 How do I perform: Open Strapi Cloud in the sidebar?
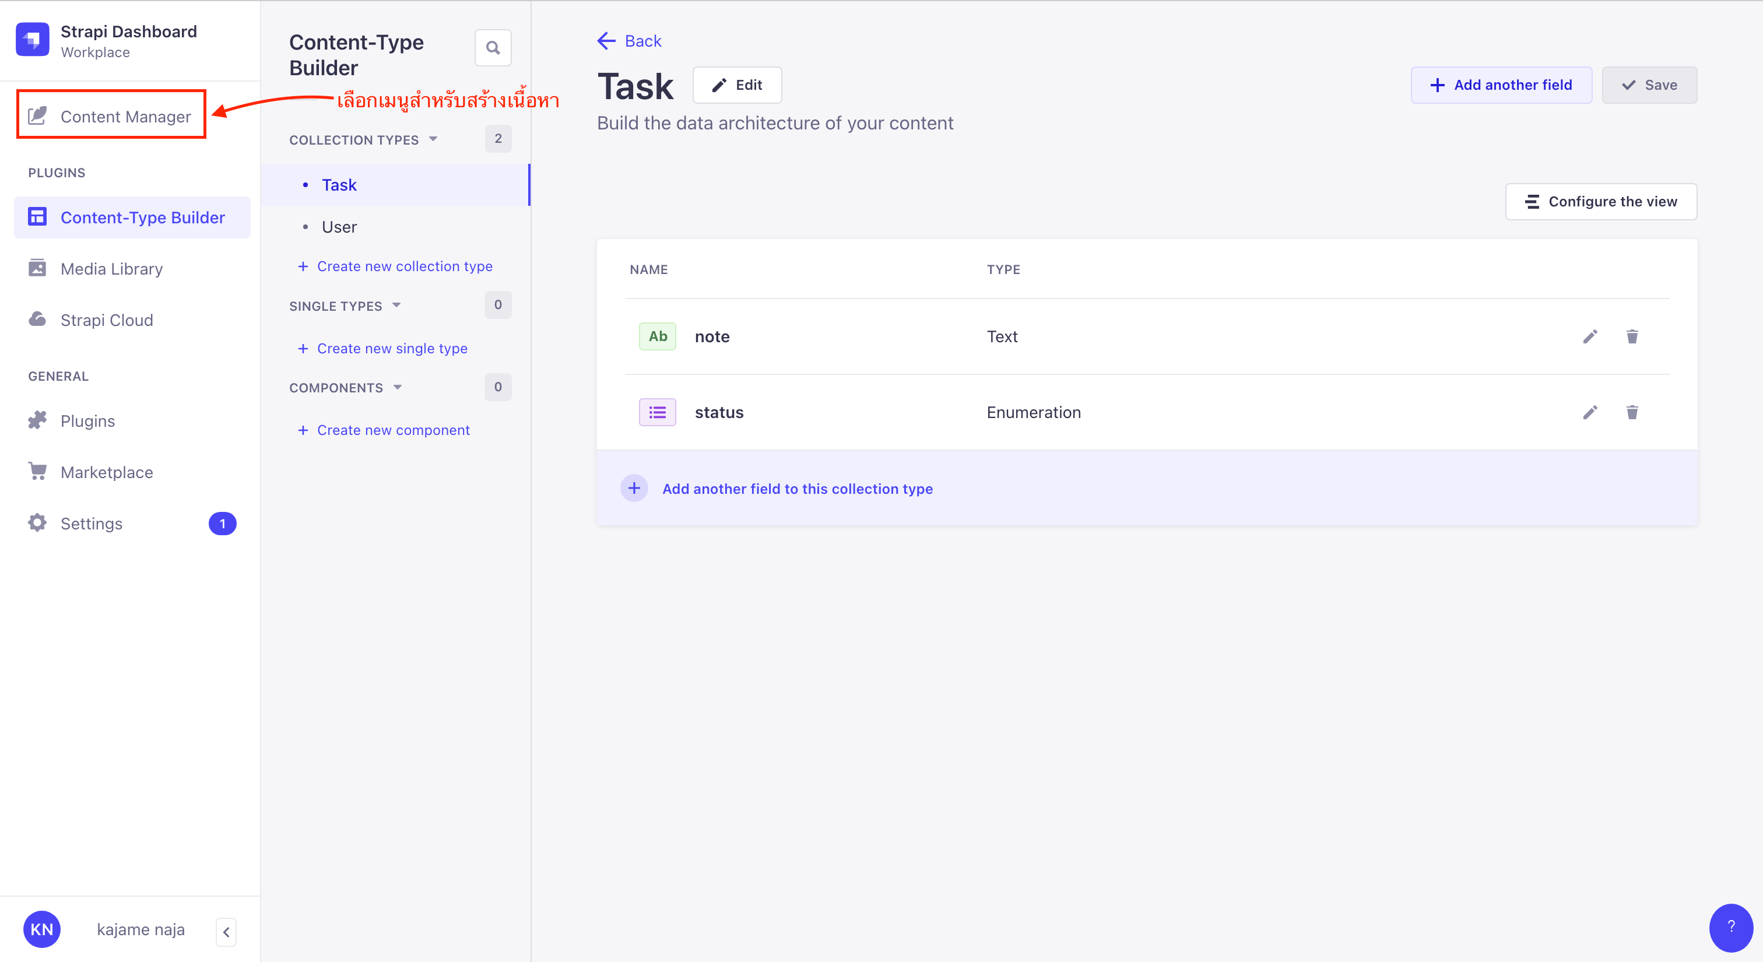tap(90, 320)
